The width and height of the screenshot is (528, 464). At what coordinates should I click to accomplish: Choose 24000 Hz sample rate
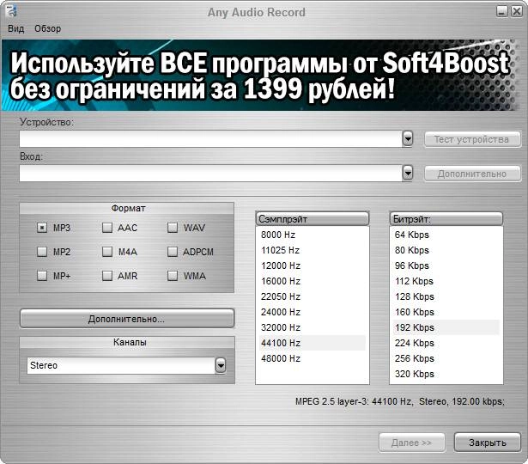[x=313, y=312]
